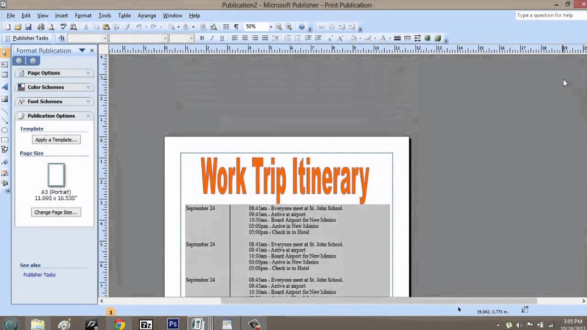This screenshot has height=330, width=587.
Task: Align text left
Action: click(x=235, y=38)
